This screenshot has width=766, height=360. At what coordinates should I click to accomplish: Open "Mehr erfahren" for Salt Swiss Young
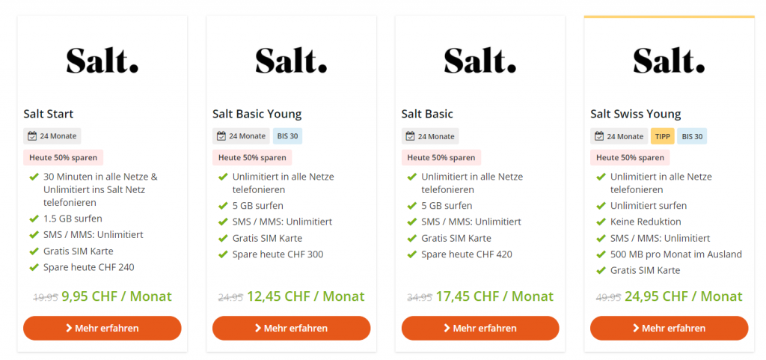tap(669, 328)
